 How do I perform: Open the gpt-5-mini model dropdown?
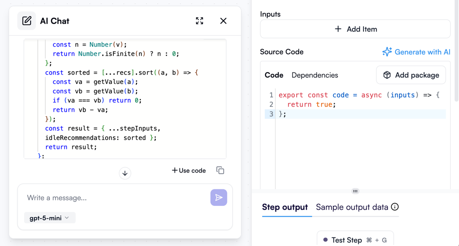(x=50, y=218)
